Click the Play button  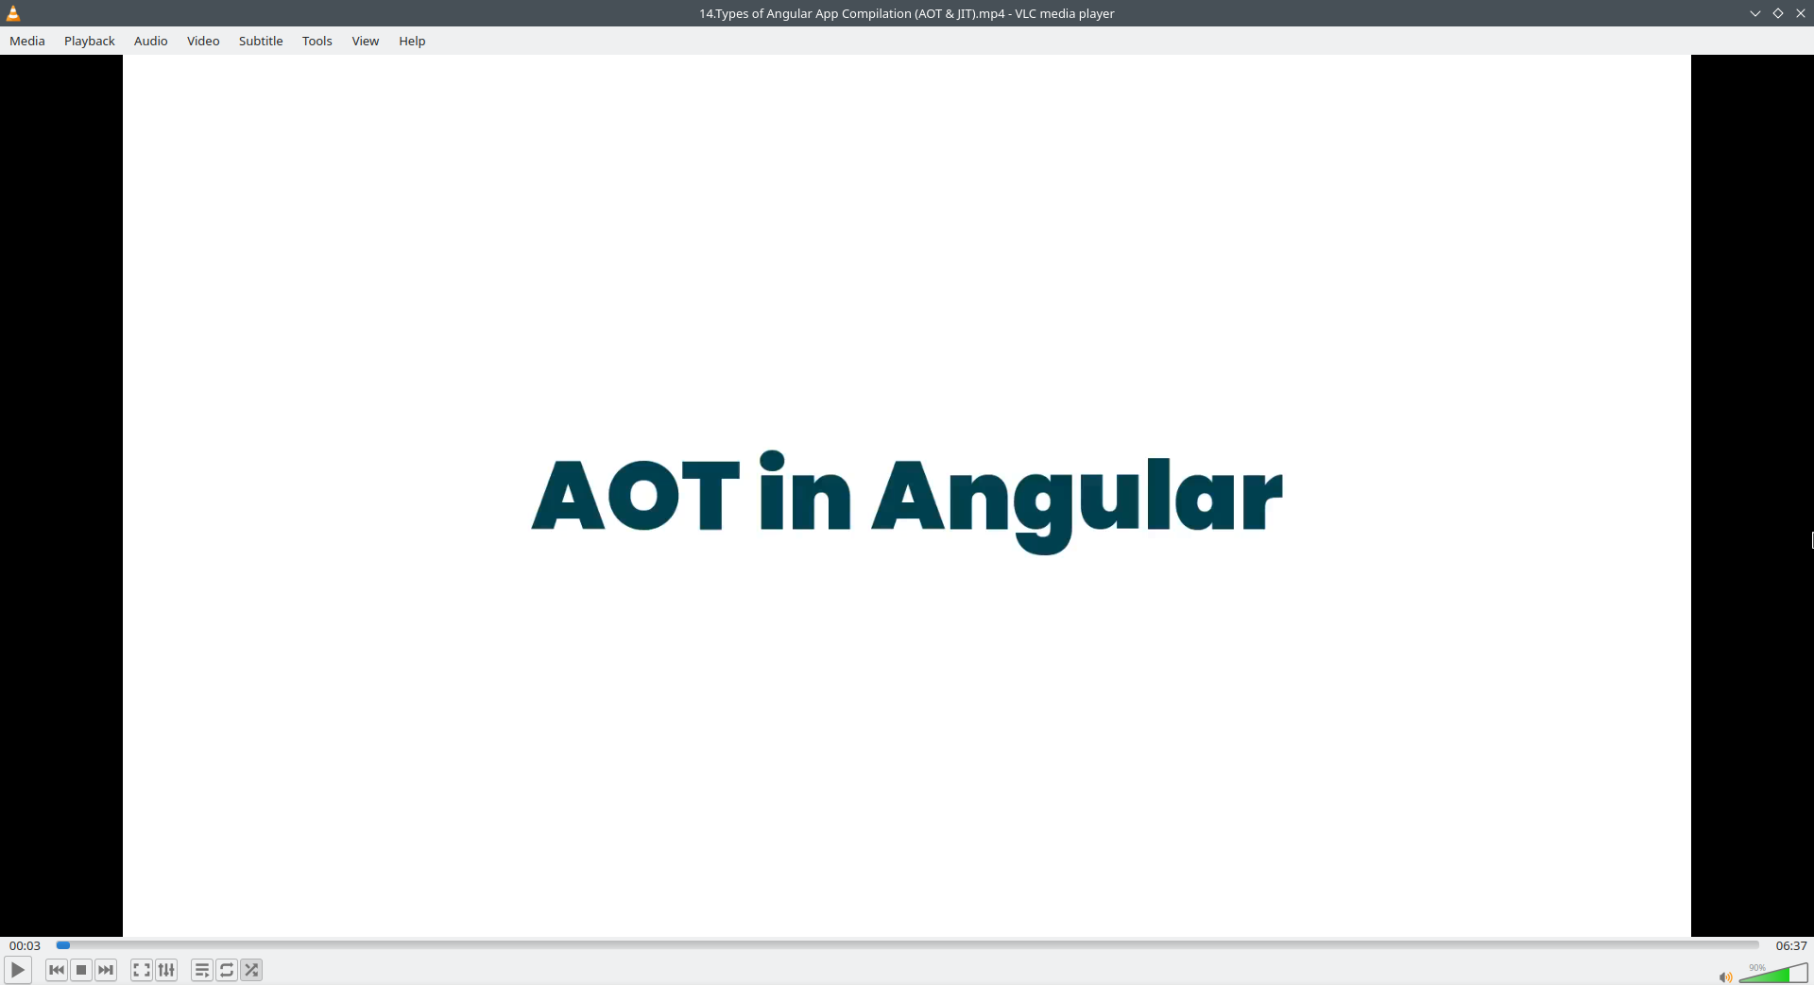pos(18,970)
